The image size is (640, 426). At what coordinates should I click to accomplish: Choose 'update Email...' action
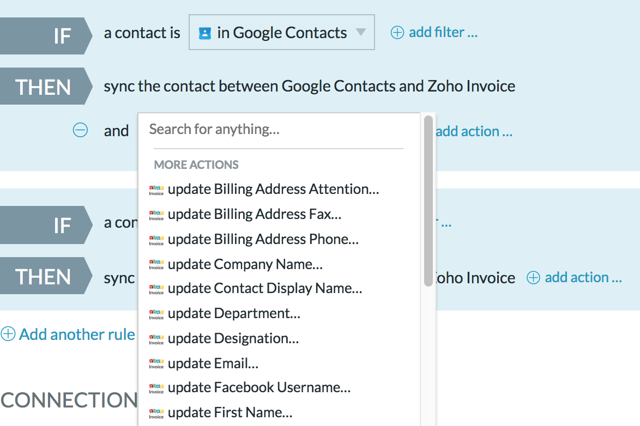[x=213, y=363]
